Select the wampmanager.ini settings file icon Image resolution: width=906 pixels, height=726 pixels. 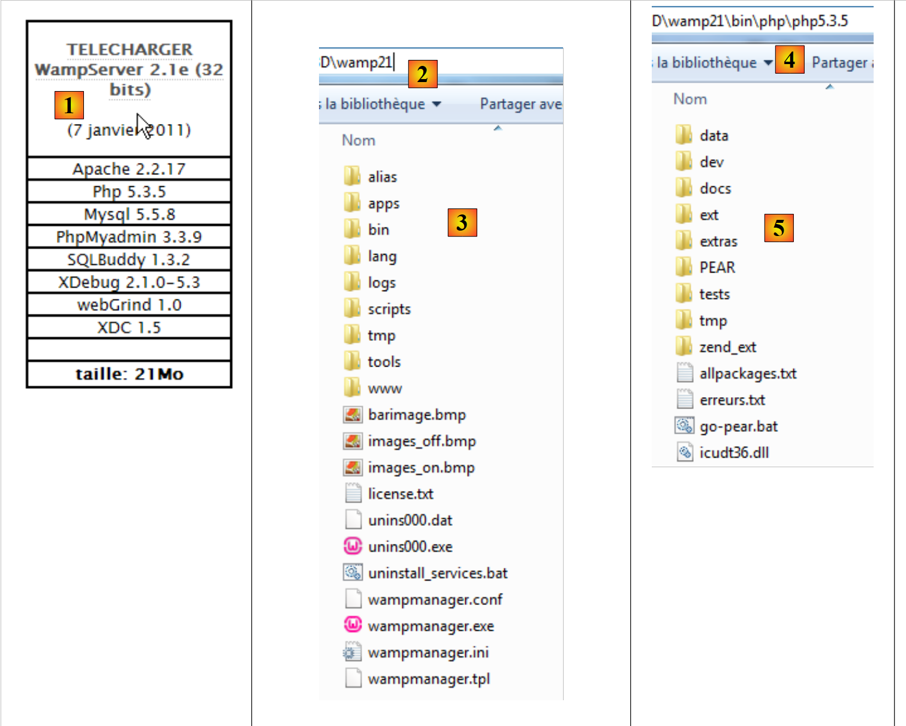[x=353, y=652]
